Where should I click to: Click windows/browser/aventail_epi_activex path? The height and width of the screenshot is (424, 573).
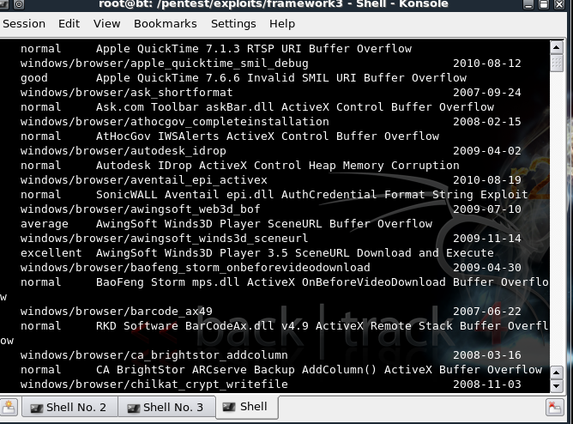(x=143, y=180)
